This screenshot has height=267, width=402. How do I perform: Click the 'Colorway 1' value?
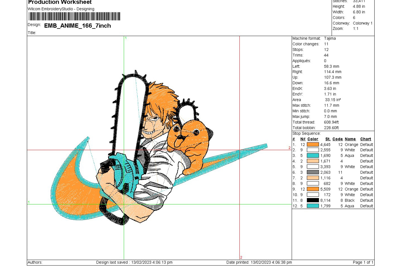pos(362,23)
